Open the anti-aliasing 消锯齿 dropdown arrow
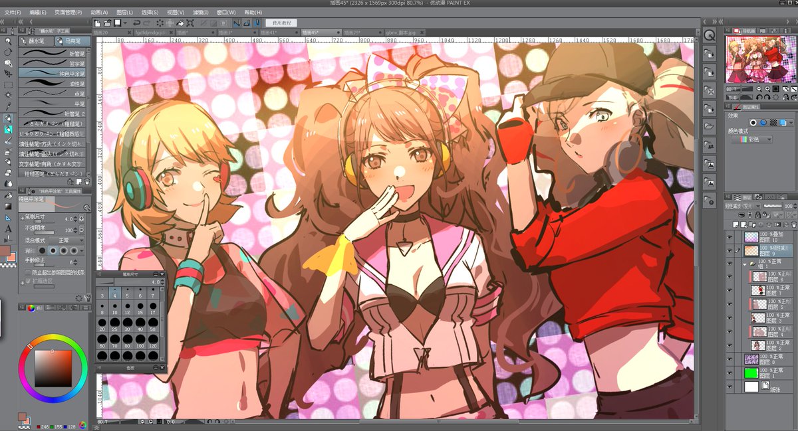Viewport: 798px width, 431px height. coord(82,251)
